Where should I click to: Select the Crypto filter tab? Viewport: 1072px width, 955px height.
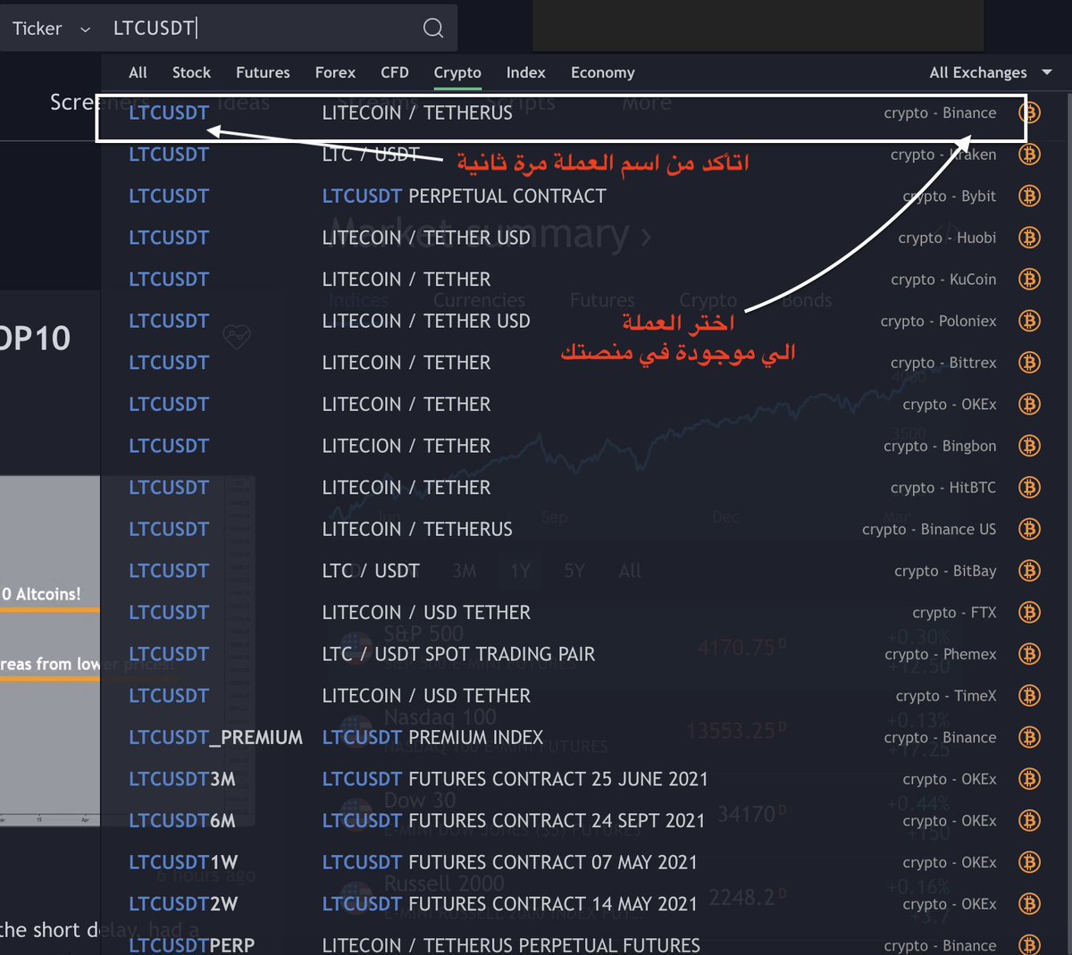[x=457, y=72]
